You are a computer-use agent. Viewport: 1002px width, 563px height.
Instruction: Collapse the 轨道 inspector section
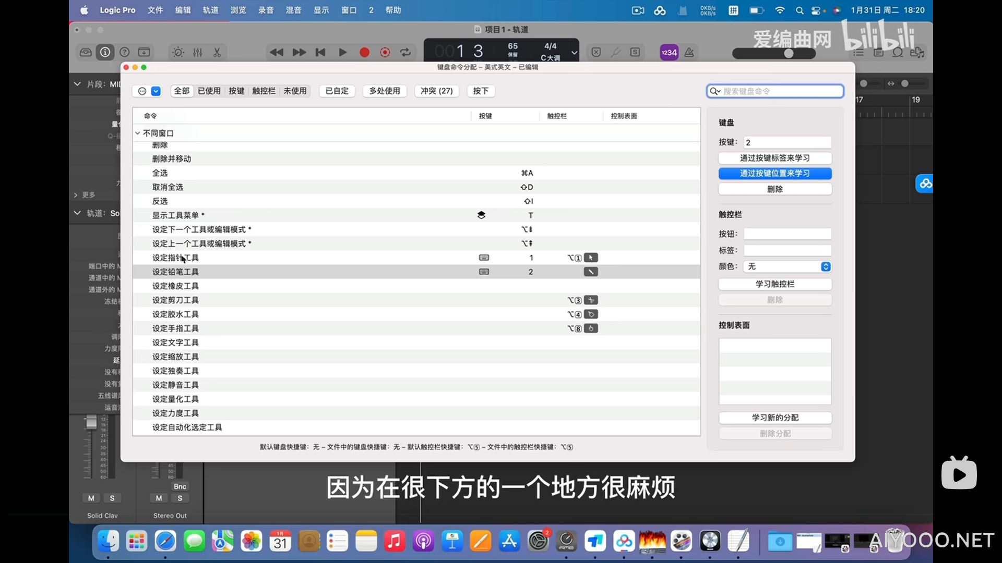pos(77,213)
